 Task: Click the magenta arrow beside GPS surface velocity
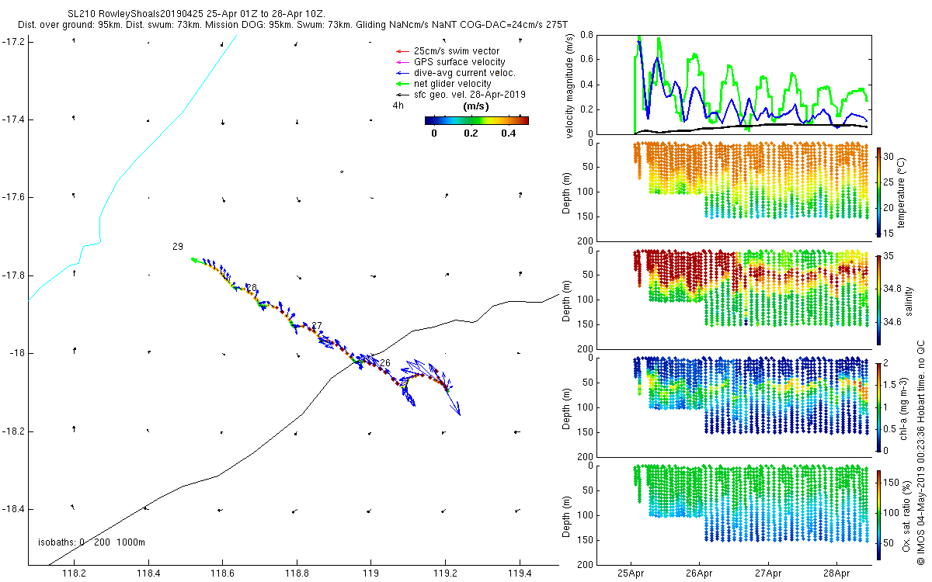pyautogui.click(x=402, y=62)
